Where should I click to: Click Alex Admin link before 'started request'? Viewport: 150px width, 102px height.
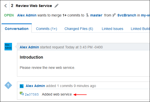(29, 47)
